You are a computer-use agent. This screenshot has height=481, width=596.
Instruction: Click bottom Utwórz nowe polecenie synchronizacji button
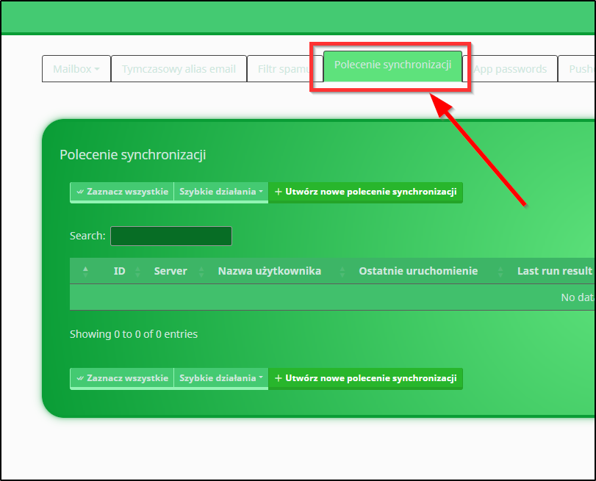(365, 378)
